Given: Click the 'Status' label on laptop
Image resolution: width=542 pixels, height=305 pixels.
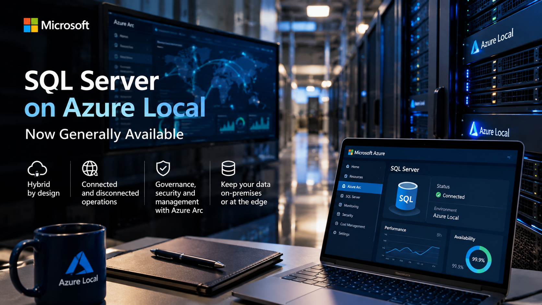Looking at the screenshot, I should coord(443,186).
